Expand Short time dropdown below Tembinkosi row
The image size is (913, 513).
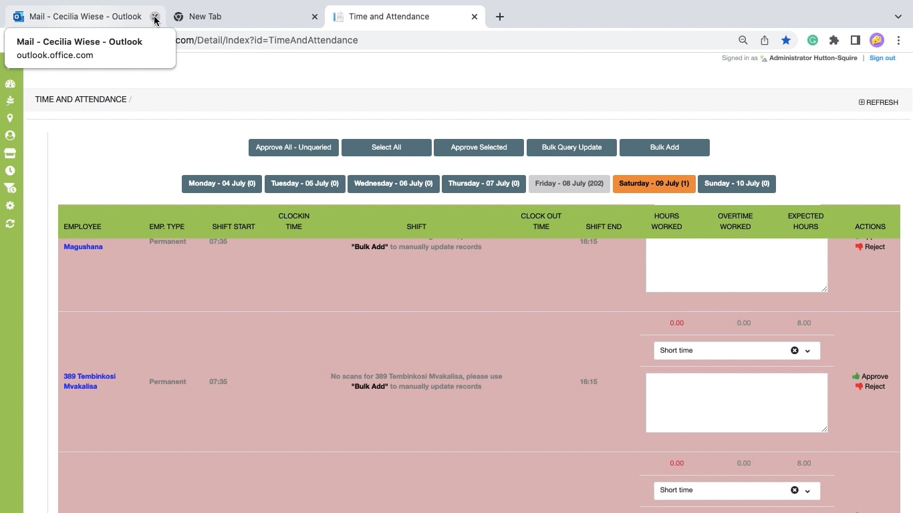click(807, 490)
